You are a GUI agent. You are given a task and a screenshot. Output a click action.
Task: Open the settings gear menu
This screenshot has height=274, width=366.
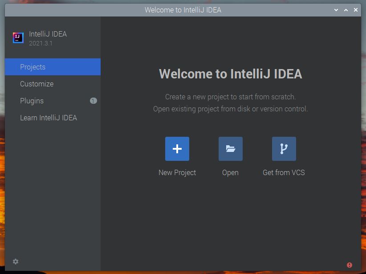(x=16, y=262)
